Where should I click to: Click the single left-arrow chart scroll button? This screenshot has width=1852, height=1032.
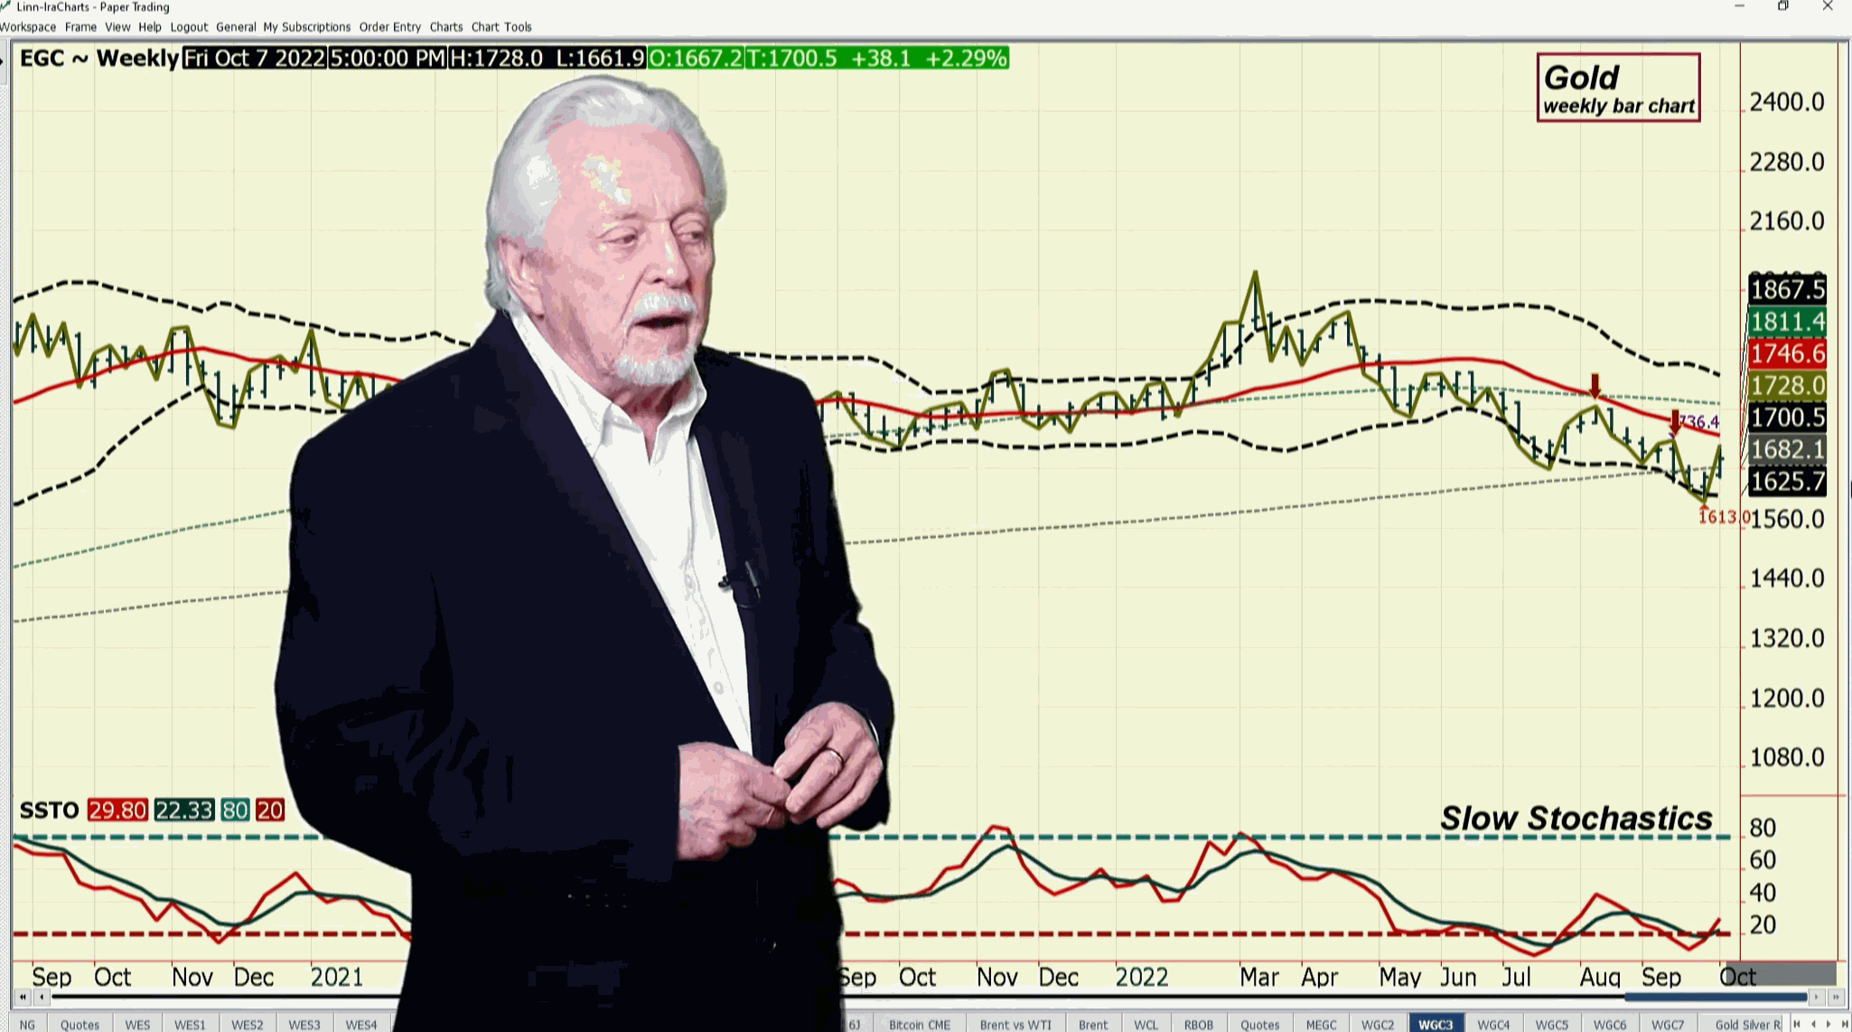click(x=42, y=997)
